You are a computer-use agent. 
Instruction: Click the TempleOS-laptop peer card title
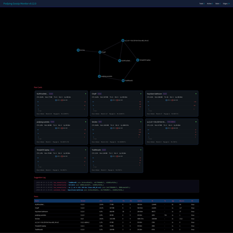tap(43, 150)
